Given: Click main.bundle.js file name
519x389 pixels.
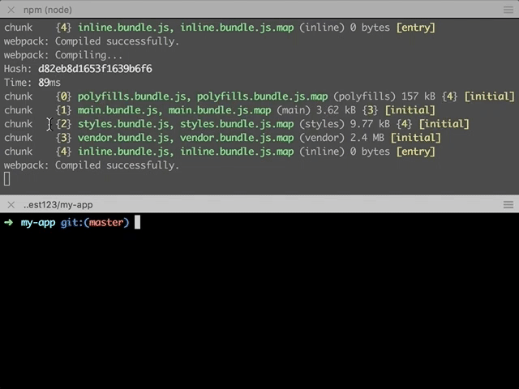Looking at the screenshot, I should 118,110.
